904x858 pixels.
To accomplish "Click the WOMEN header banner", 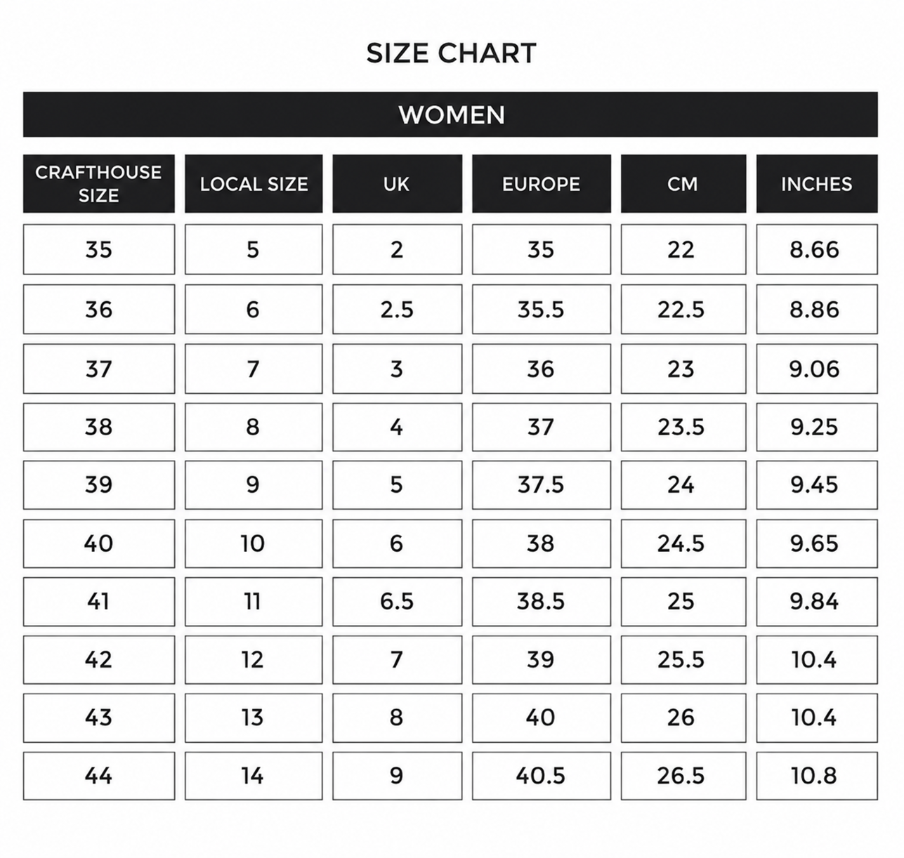I will click(450, 114).
